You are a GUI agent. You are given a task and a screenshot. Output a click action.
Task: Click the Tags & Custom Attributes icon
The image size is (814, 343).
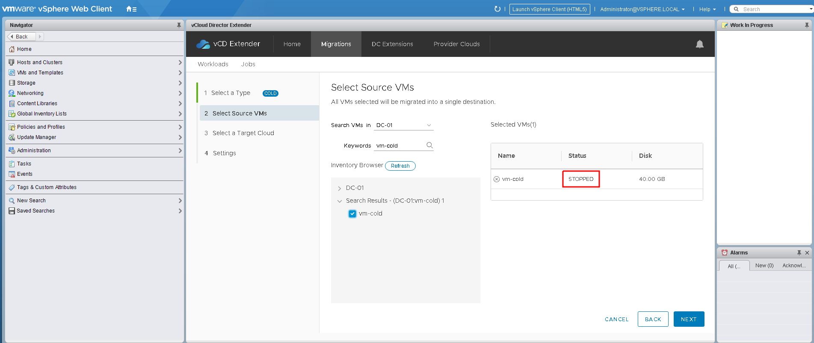(12, 187)
